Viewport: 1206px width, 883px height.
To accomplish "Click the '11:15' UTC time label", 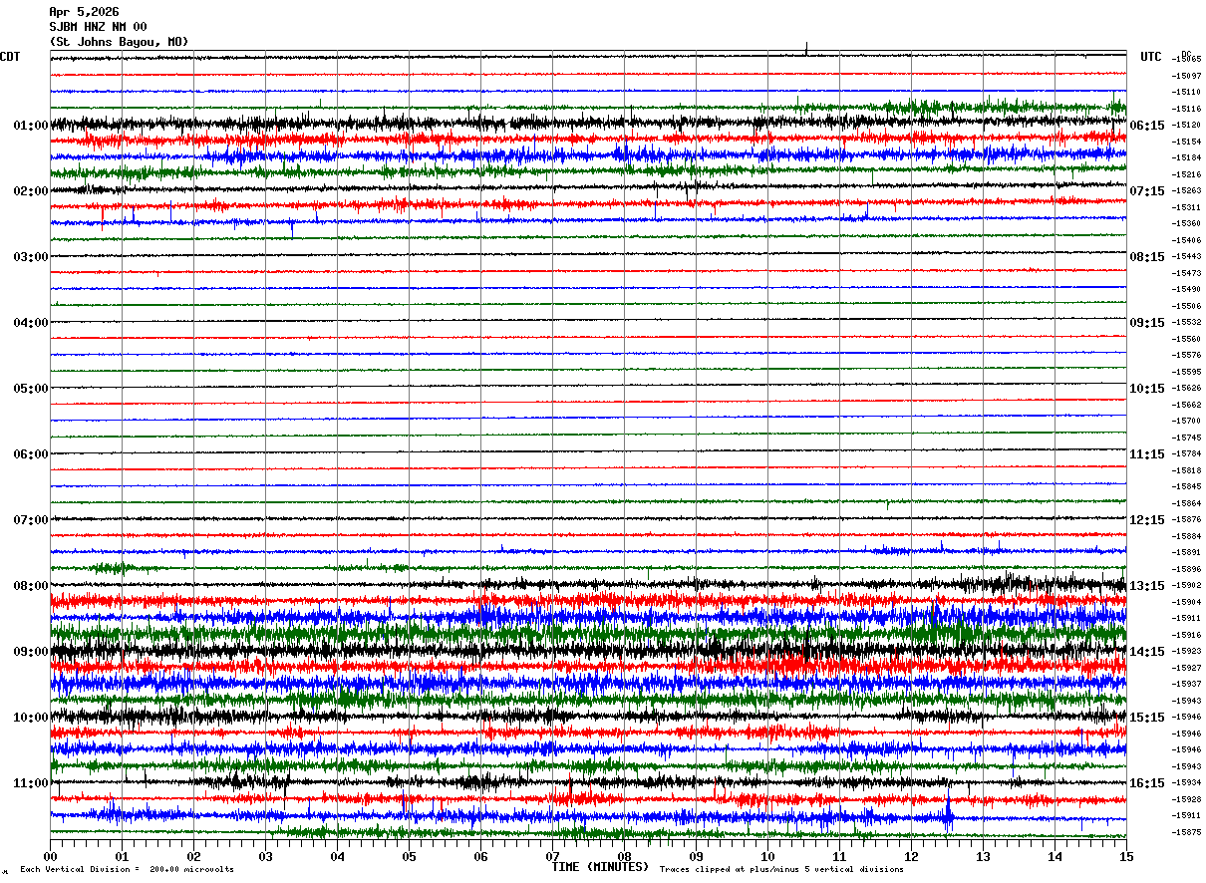I will (1148, 454).
